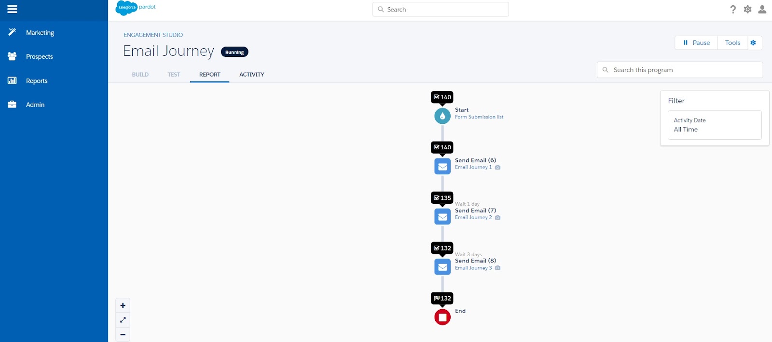Click the Start droplet node icon
This screenshot has width=772, height=342.
click(442, 116)
